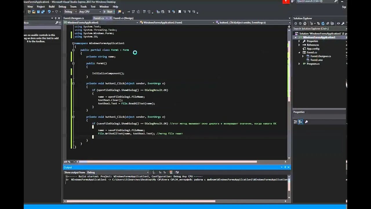This screenshot has width=371, height=209.
Task: Close the Form1.cs tab
Action: [110, 18]
